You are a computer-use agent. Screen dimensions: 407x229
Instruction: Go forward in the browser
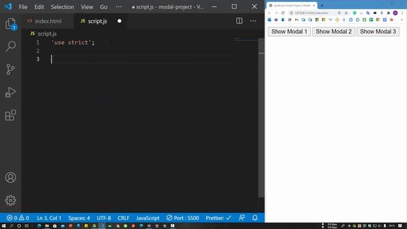276,13
